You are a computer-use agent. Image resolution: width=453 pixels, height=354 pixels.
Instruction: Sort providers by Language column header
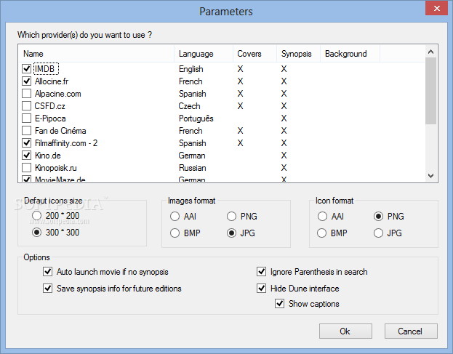[x=204, y=54]
